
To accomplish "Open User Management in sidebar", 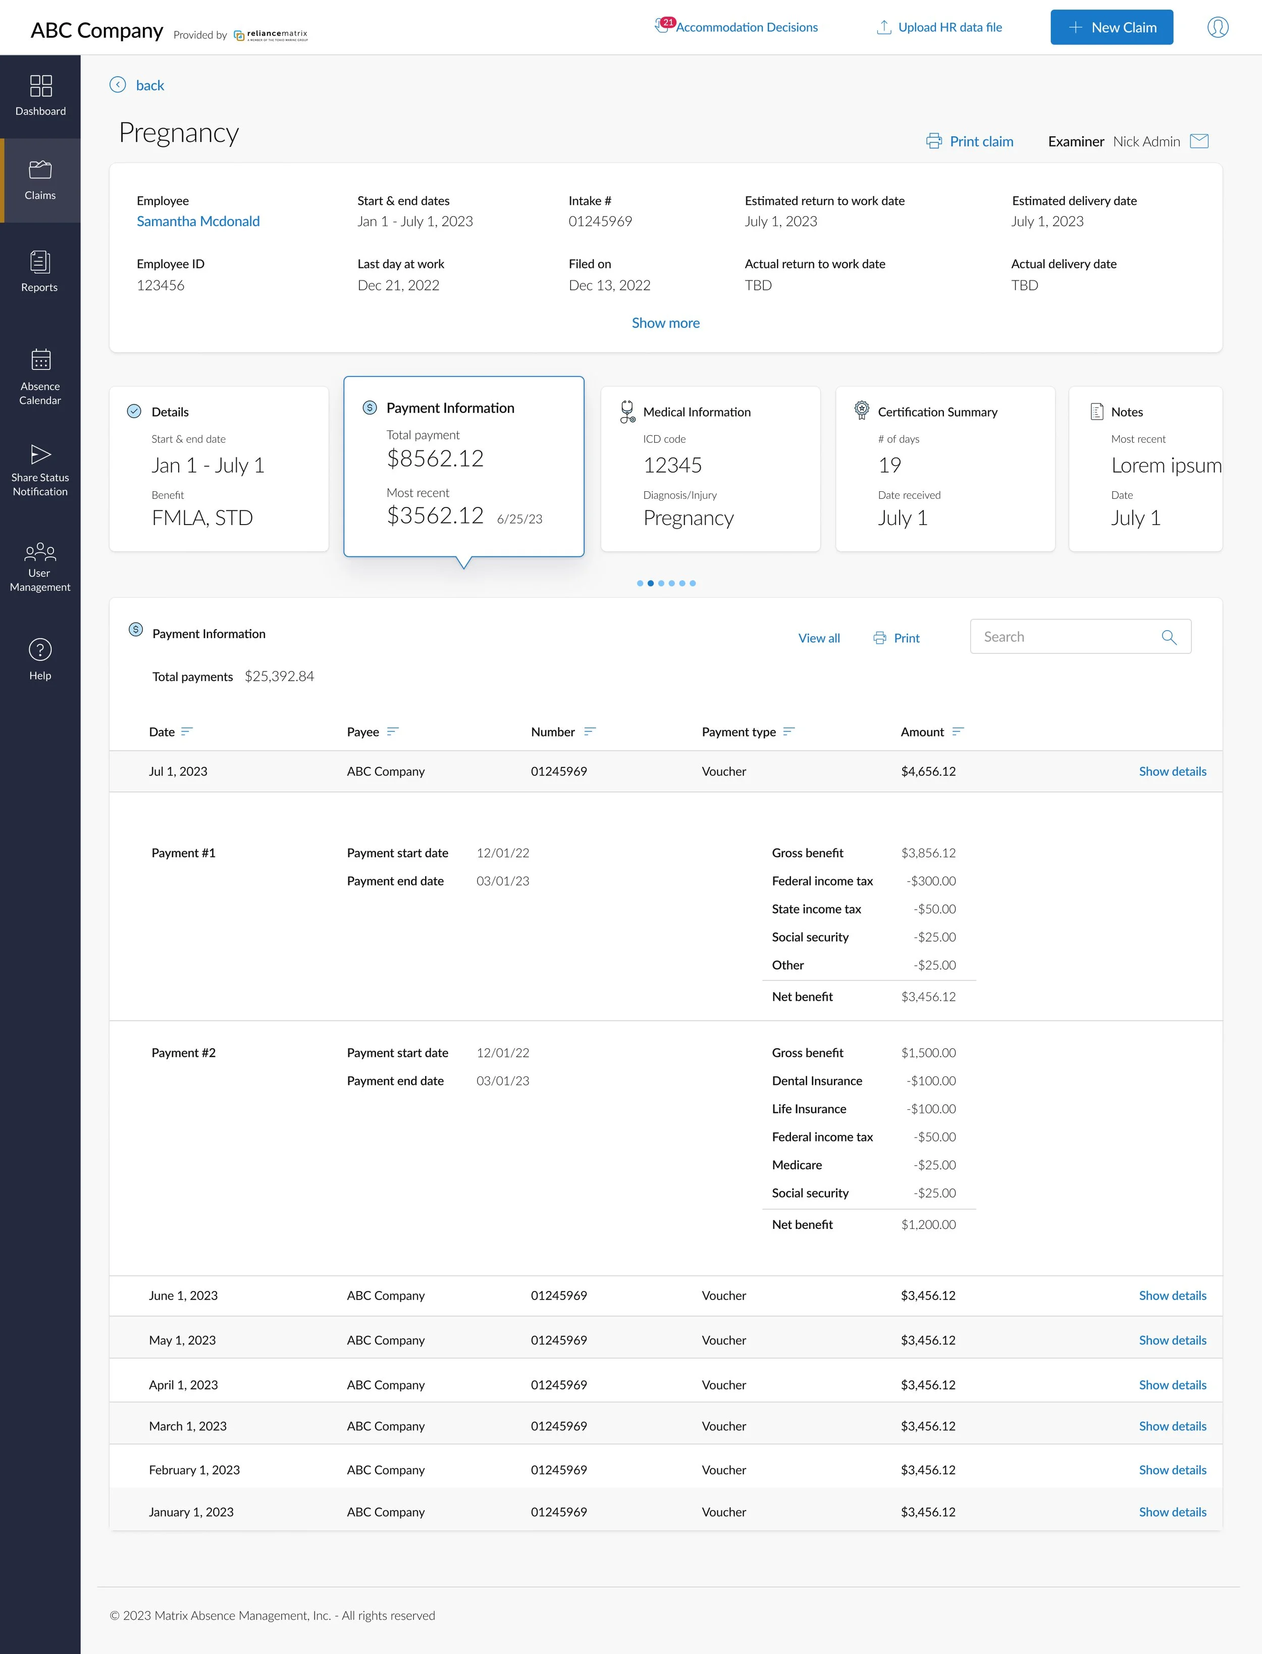I will (x=40, y=553).
